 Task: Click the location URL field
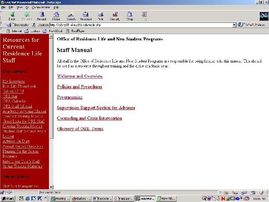click(x=141, y=25)
